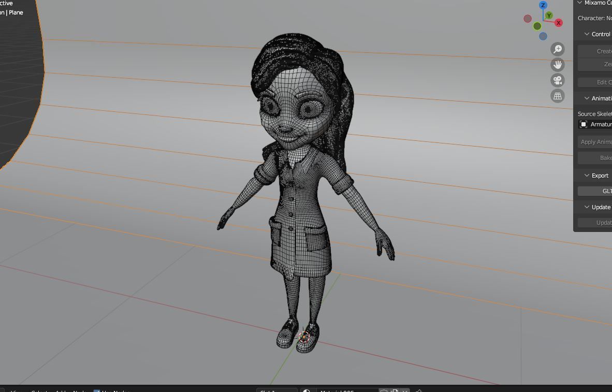
Task: Click the Apply Animation button
Action: click(x=595, y=142)
